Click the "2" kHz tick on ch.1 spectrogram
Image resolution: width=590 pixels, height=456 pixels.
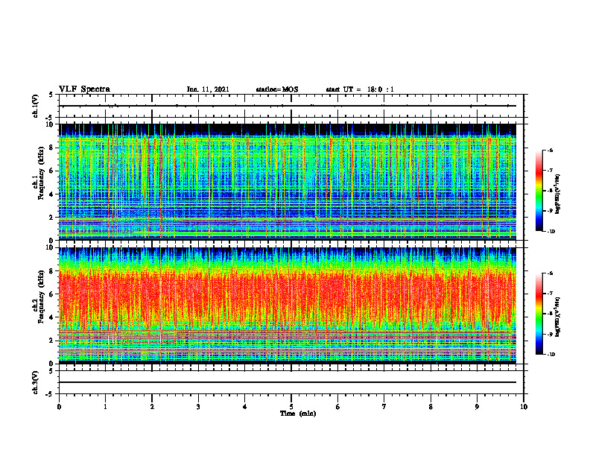52,218
